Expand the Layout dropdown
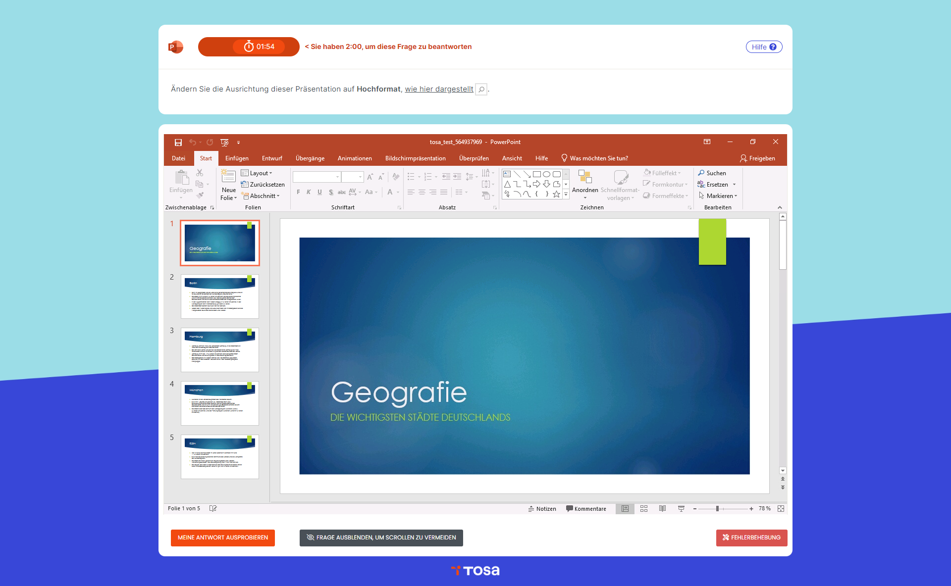The image size is (951, 586). coord(257,173)
